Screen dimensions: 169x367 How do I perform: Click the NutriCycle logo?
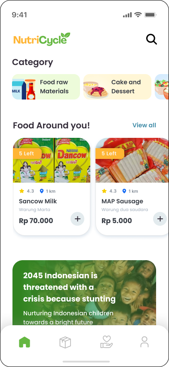(x=42, y=39)
